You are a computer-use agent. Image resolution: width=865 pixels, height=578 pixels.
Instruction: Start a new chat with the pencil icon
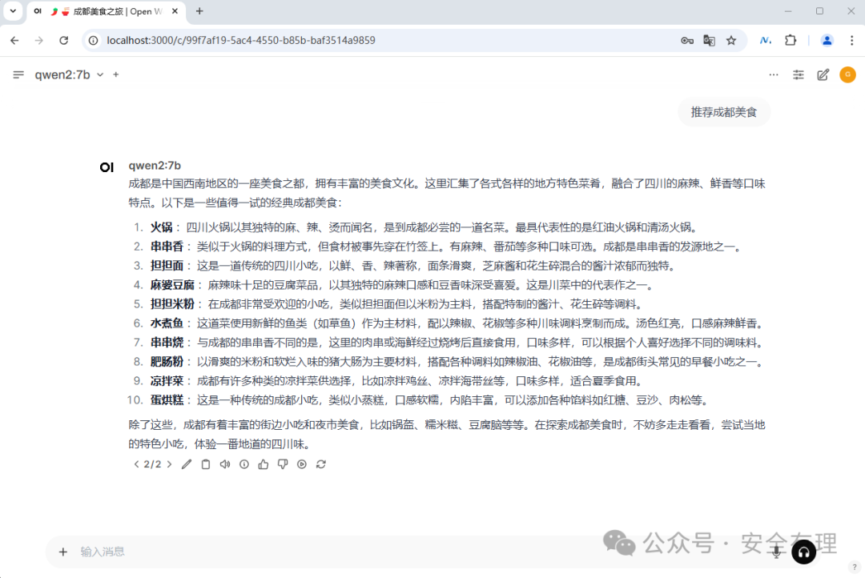pos(823,74)
